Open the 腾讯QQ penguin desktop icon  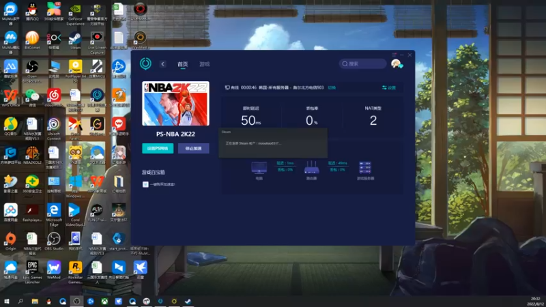(x=32, y=12)
